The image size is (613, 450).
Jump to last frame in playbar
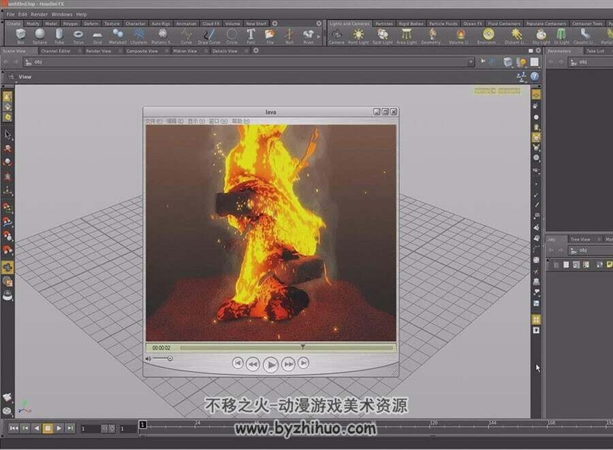pos(70,428)
